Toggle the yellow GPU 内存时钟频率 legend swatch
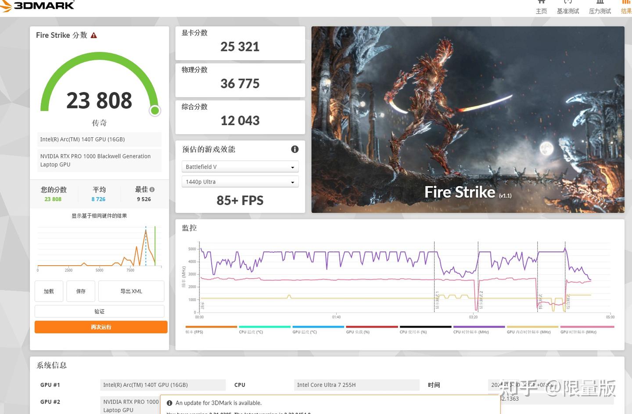Image resolution: width=632 pixels, height=414 pixels. click(532, 327)
